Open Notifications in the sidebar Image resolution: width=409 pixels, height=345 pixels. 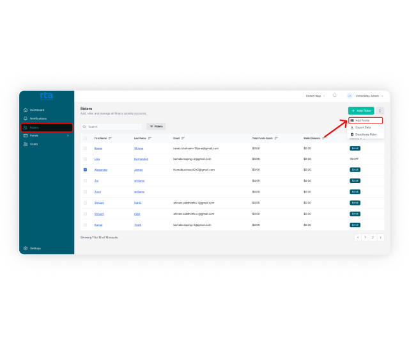coord(38,118)
